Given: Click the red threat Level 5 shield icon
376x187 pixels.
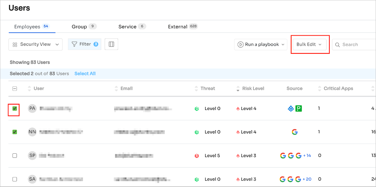Looking at the screenshot, I should 197,156.
